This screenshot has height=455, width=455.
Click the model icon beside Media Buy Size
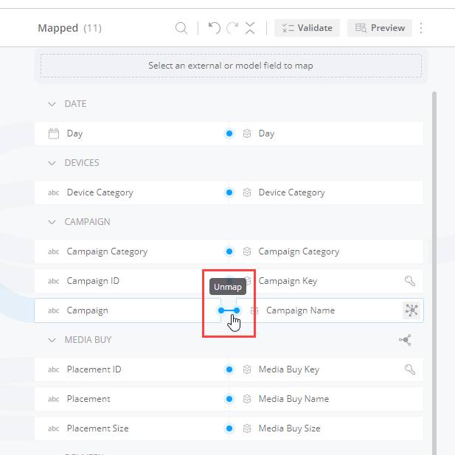(247, 428)
